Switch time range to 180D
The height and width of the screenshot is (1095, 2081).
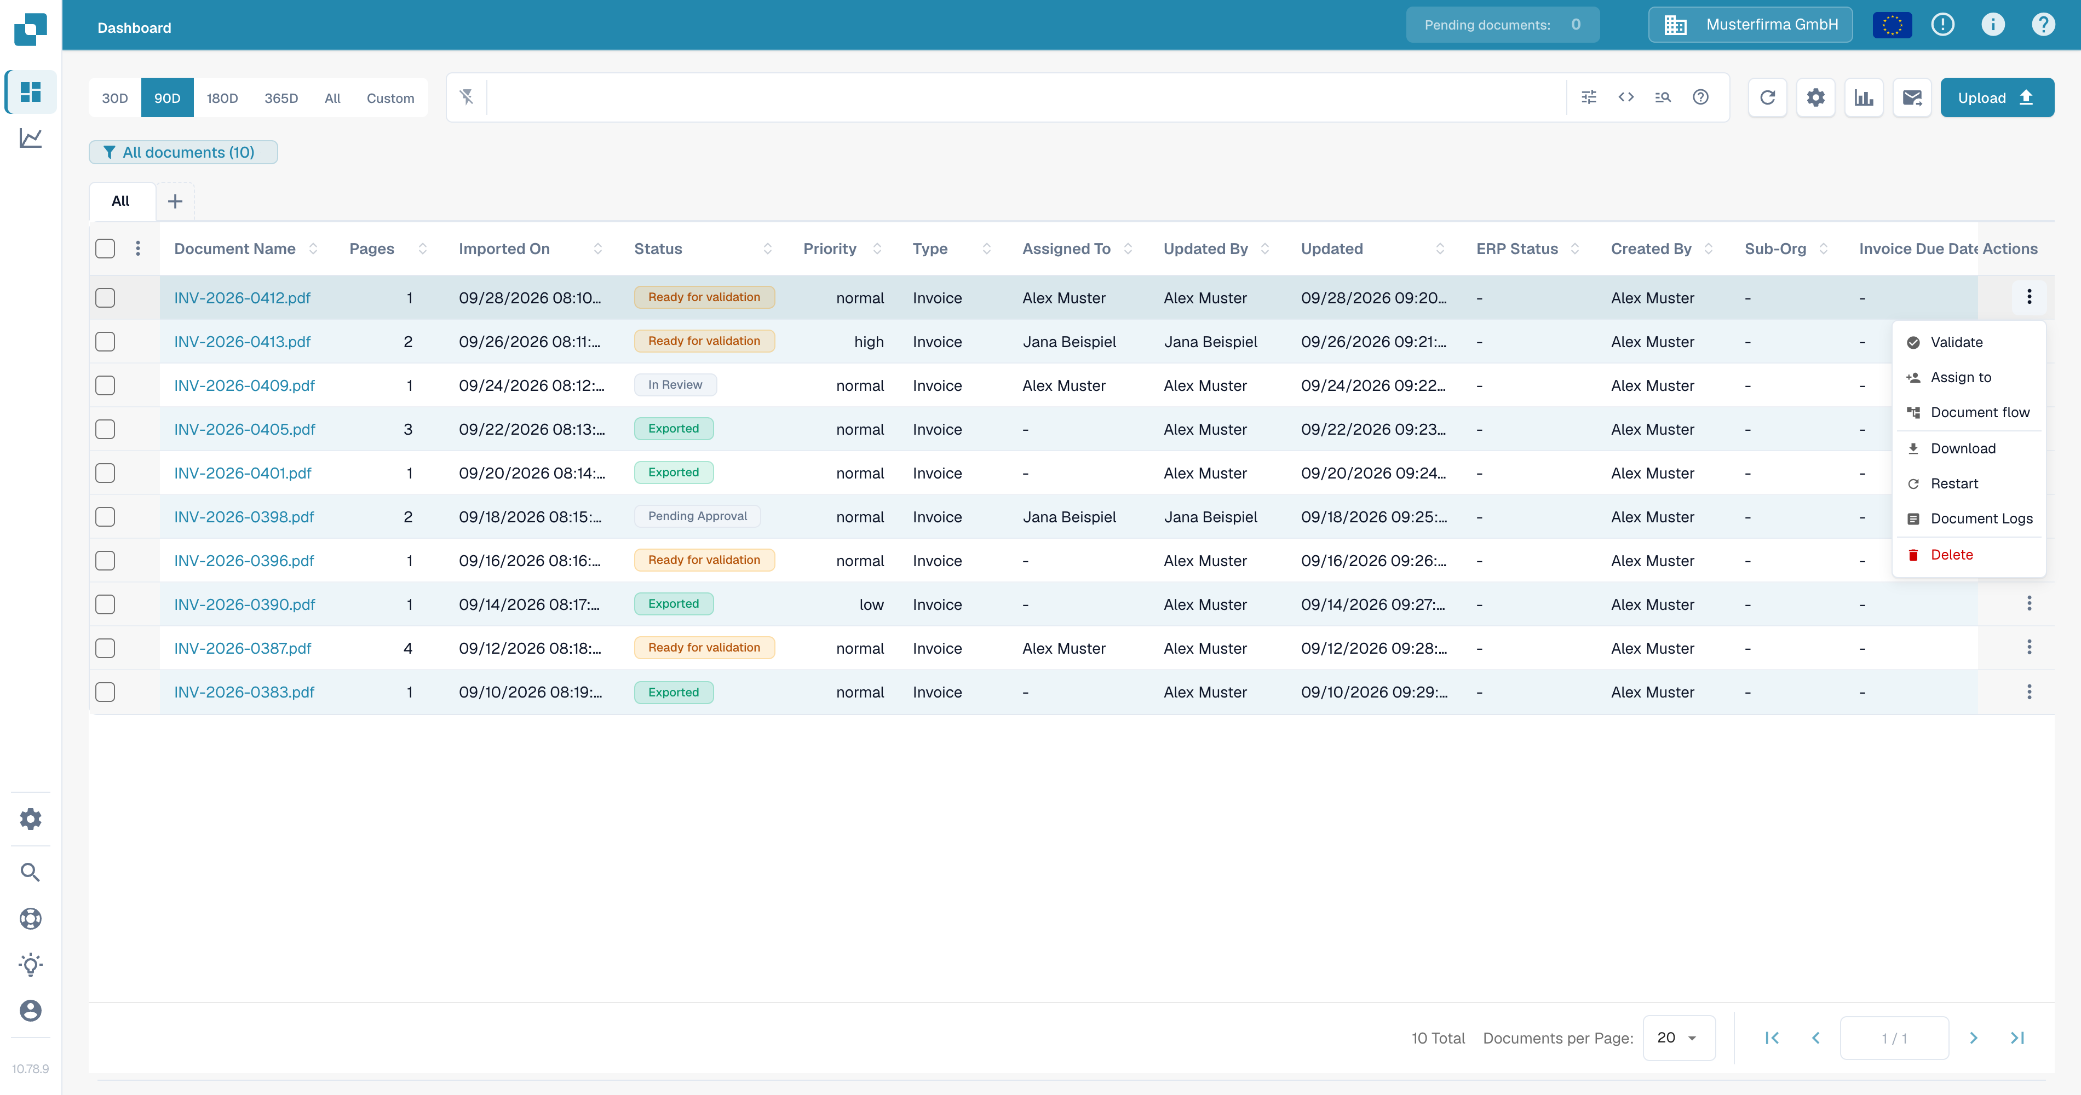tap(222, 97)
